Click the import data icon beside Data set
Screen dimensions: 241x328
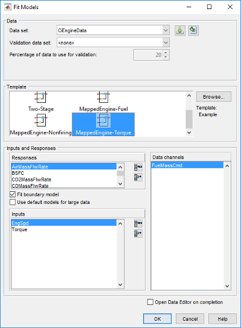[193, 30]
